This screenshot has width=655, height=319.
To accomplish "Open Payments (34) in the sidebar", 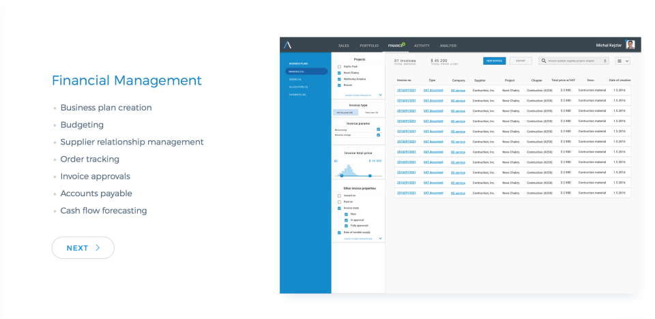I will coord(297,95).
